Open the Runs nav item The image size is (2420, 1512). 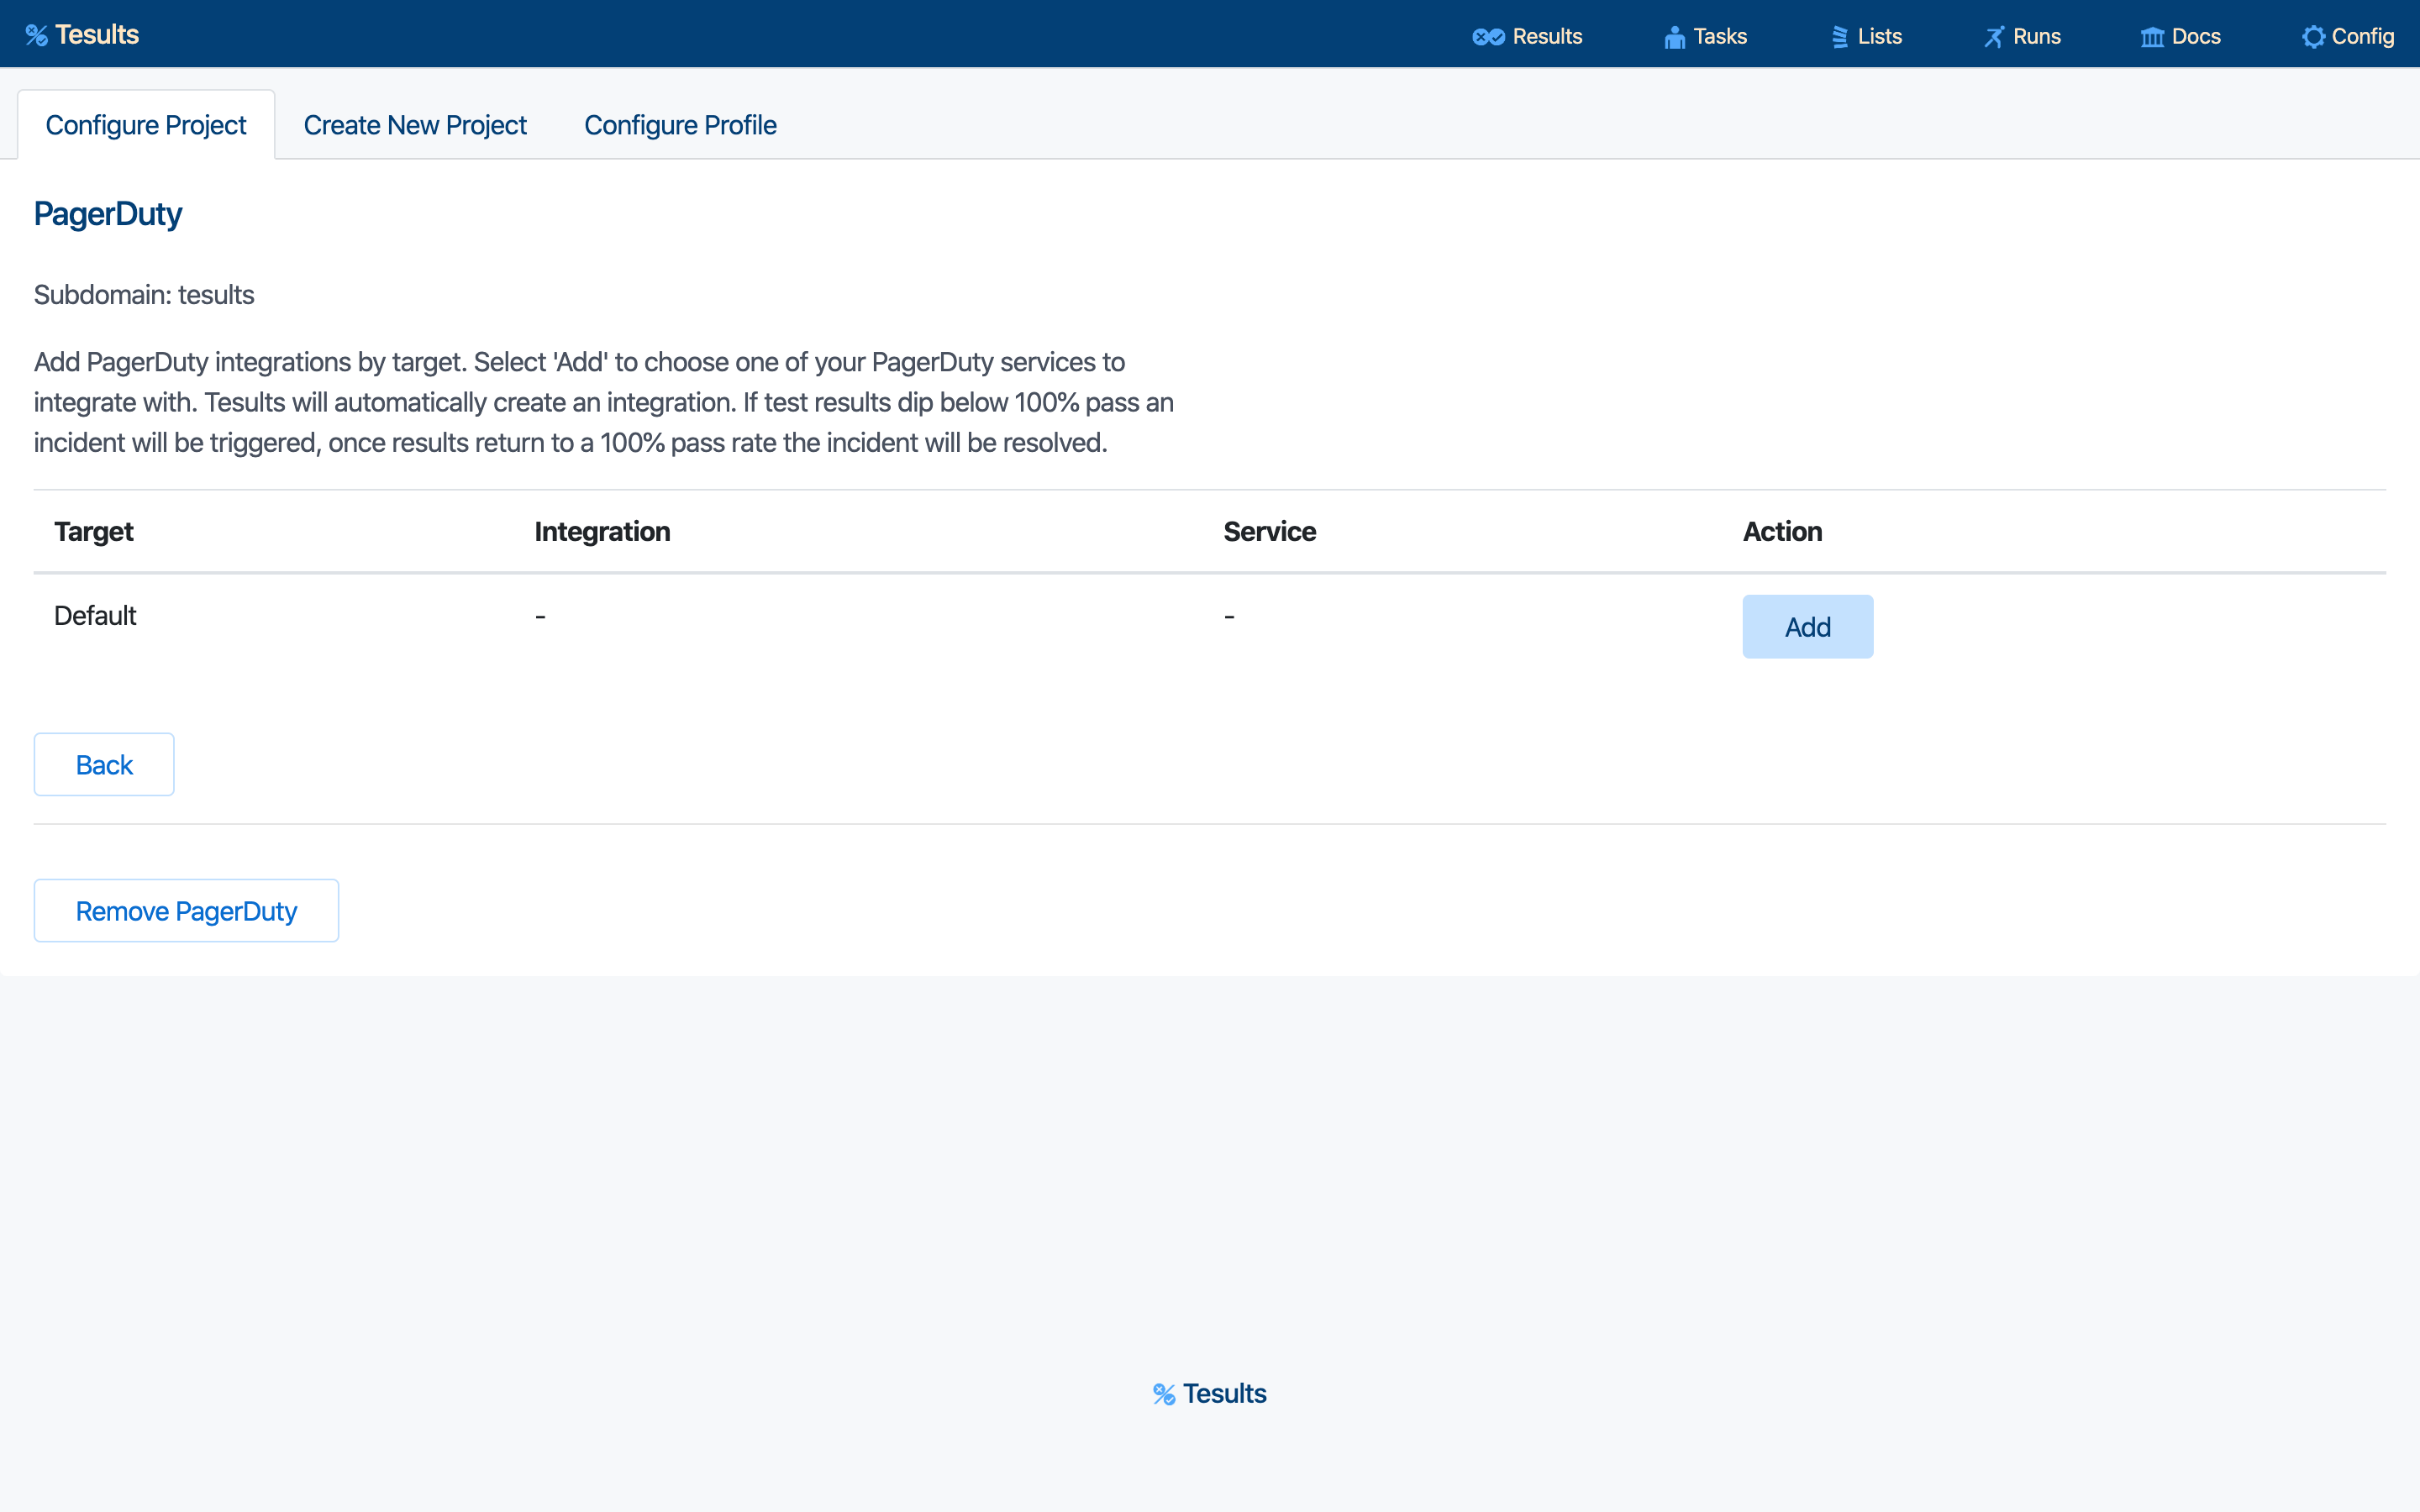pos(2022,37)
